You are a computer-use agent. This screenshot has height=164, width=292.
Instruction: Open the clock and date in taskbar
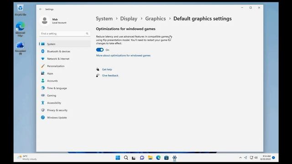click(x=266, y=158)
